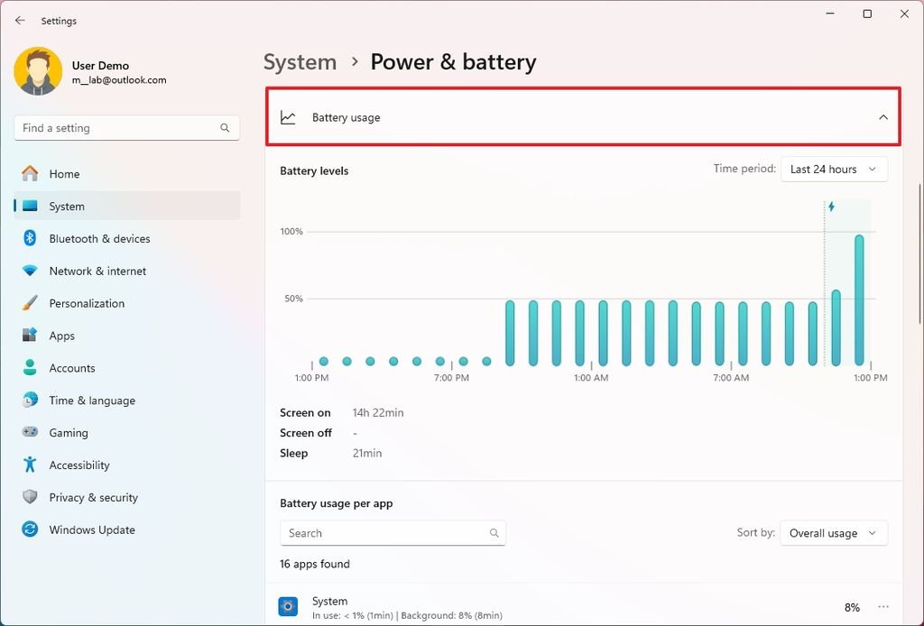The width and height of the screenshot is (924, 626).
Task: Open Windows Update
Action: 91,529
